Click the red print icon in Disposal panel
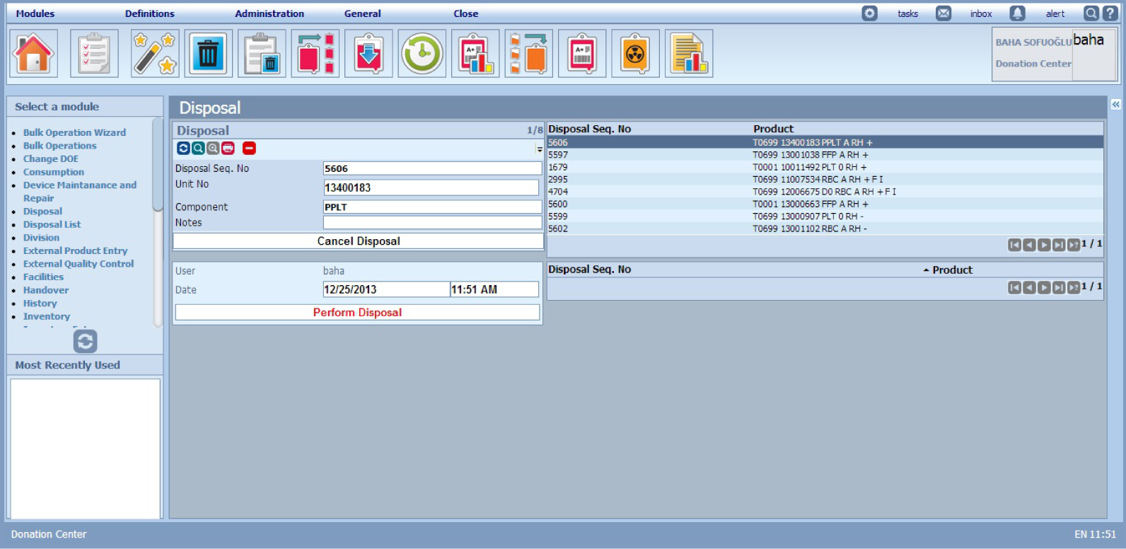This screenshot has width=1126, height=549. (228, 148)
